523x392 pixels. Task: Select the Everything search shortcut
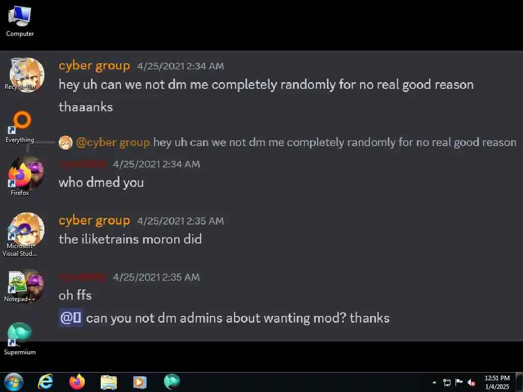point(20,127)
